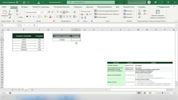This screenshot has height=100, width=178.
Task: Open the comments button beside Share
Action: 174,7
